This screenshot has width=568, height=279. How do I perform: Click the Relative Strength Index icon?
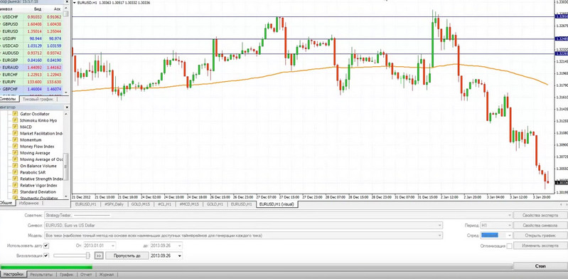15,179
